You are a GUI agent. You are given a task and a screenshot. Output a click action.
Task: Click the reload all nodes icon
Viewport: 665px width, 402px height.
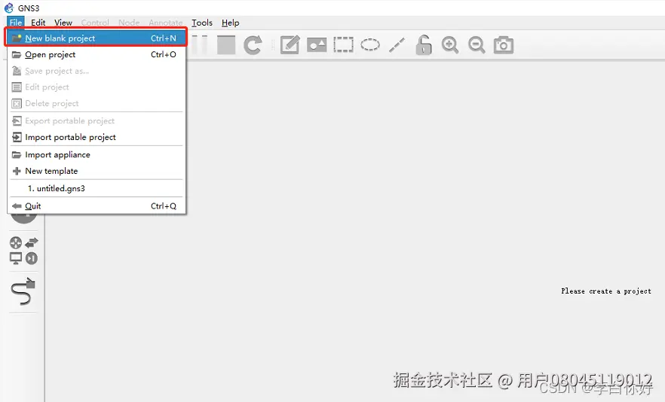(253, 45)
